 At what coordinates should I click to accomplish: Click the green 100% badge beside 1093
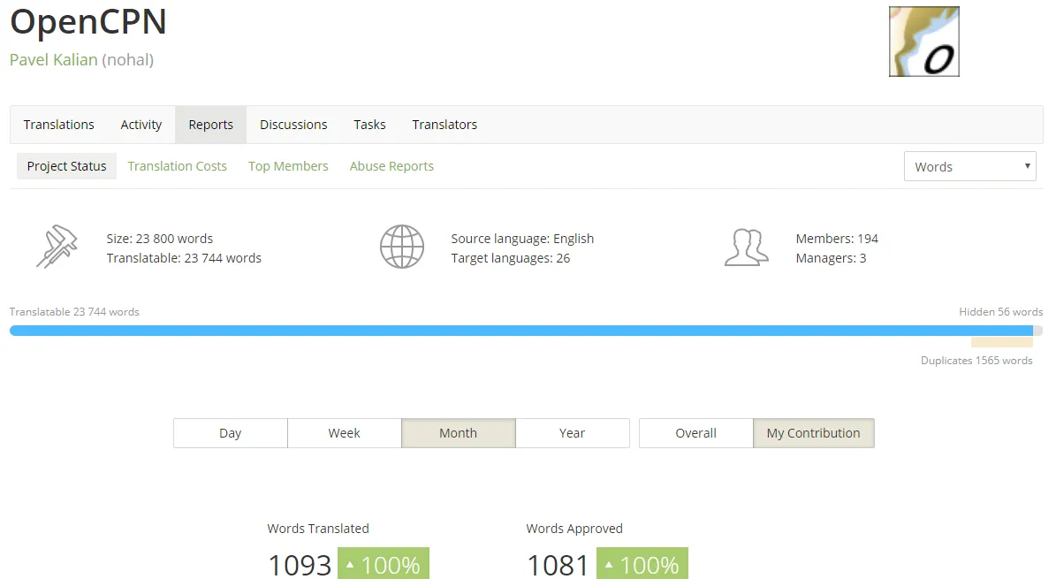coord(384,563)
